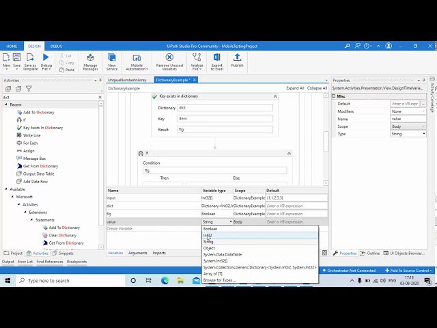Screen dimensions: 437x328
Task: Open the Breakpoints panel
Action: coord(76,262)
